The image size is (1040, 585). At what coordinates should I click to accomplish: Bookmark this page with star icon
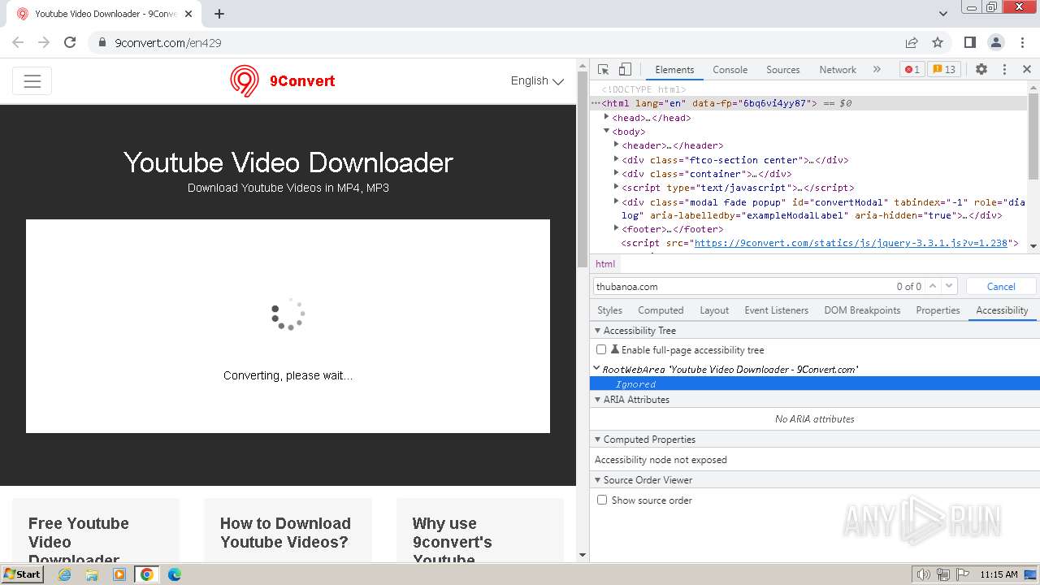click(938, 42)
